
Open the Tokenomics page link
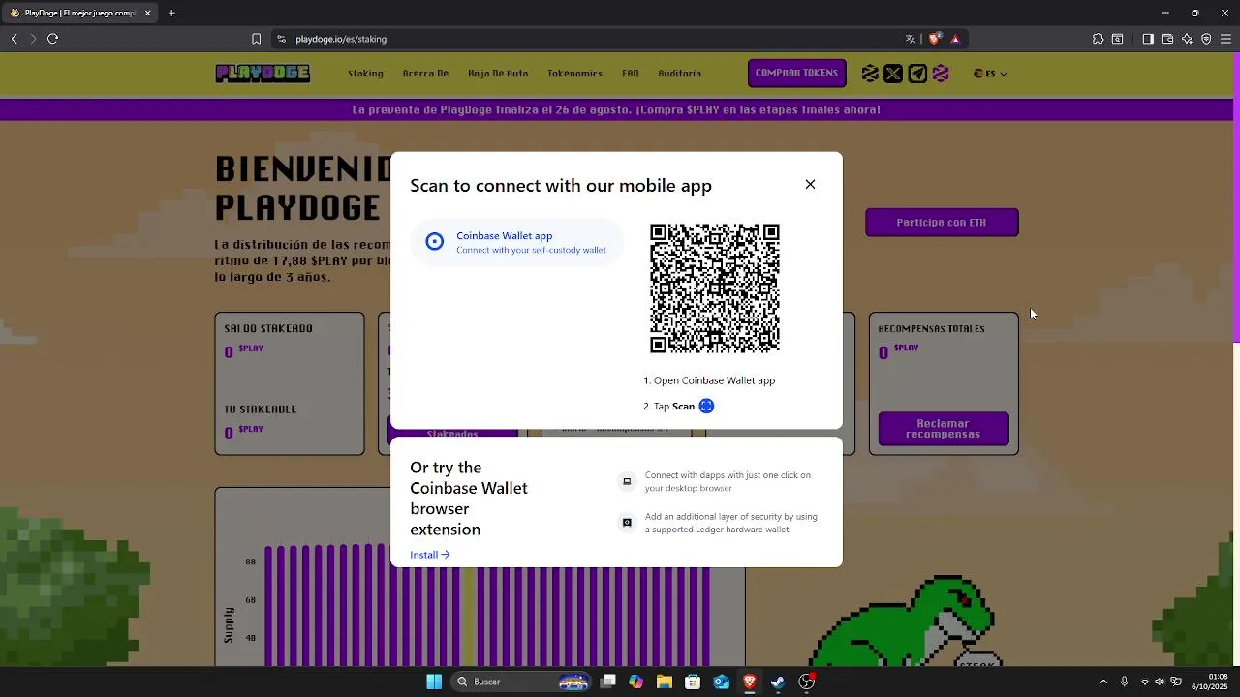click(x=574, y=74)
